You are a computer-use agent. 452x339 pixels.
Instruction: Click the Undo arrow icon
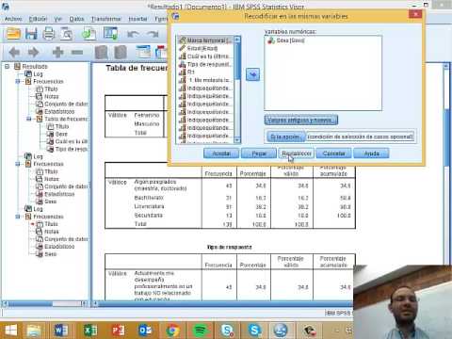[x=133, y=34]
